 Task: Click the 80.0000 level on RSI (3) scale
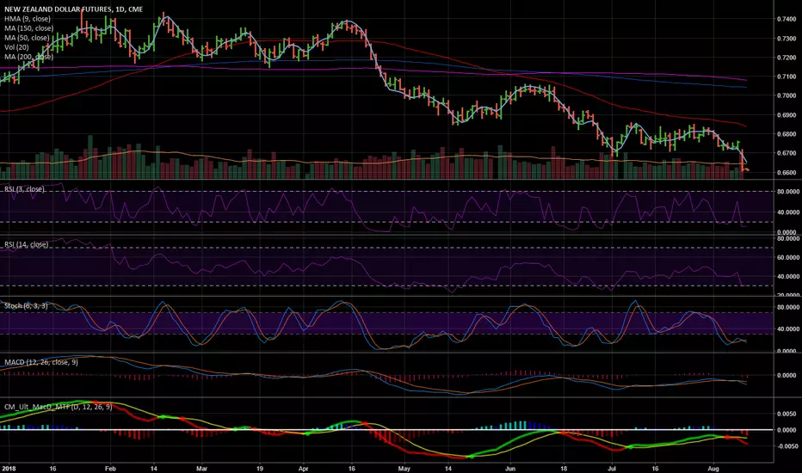pyautogui.click(x=787, y=191)
